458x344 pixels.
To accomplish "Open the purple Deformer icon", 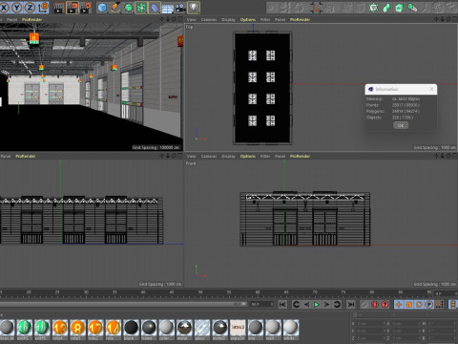I will (x=155, y=8).
